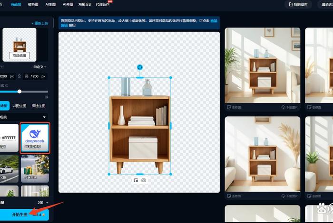Screen dimensions: 333x223
Task: Select the deepseek smart recommendation scene
Action: pyautogui.click(x=35, y=138)
